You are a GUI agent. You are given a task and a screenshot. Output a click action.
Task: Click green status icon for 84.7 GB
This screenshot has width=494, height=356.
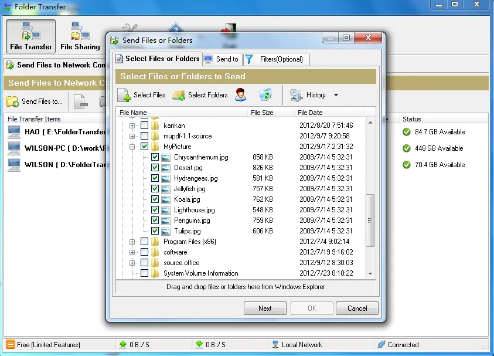pyautogui.click(x=407, y=132)
